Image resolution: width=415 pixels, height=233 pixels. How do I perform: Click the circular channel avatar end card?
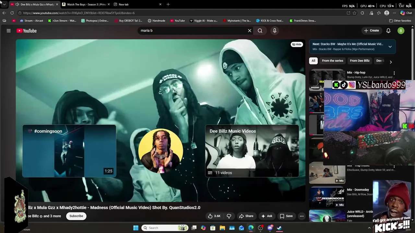point(160,151)
